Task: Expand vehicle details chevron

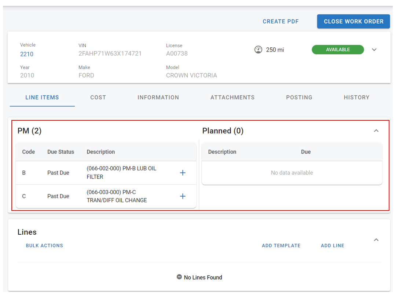Action: click(374, 50)
